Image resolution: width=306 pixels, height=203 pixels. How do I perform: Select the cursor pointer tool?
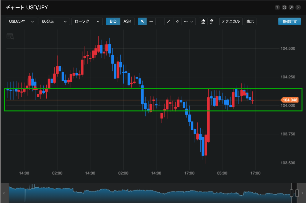pos(142,21)
